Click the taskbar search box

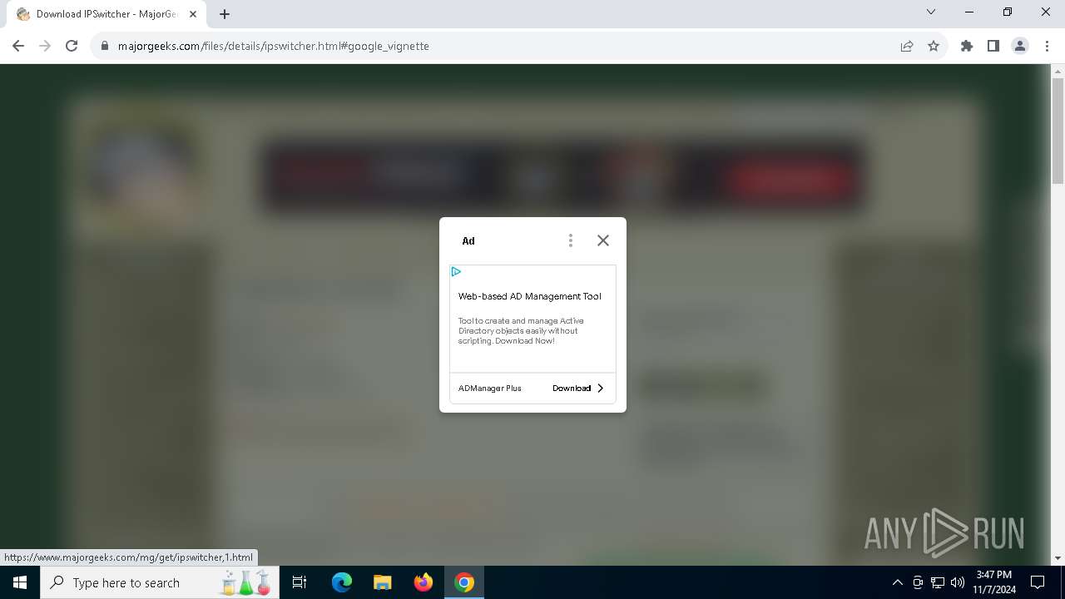tap(159, 582)
